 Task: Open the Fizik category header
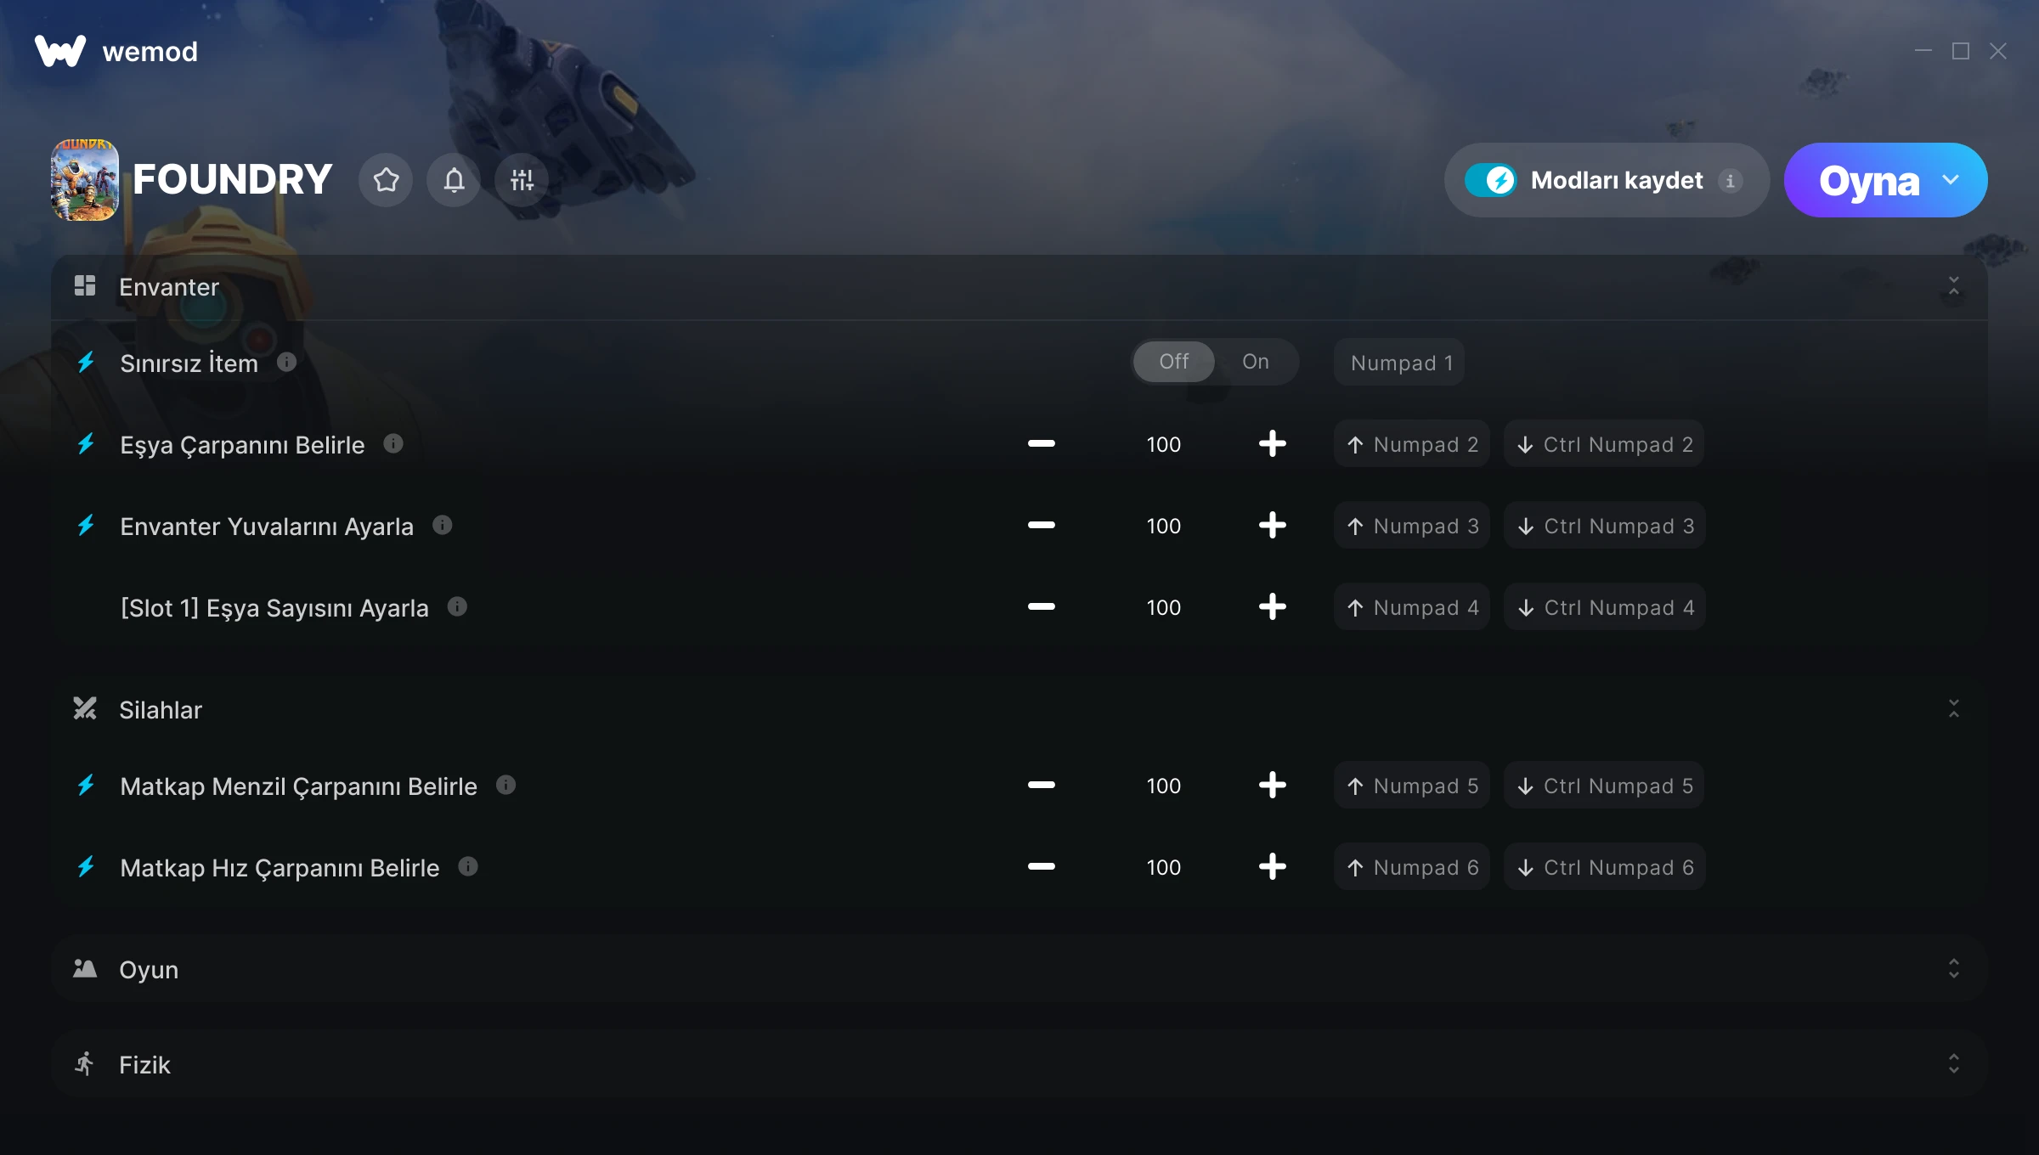coord(1019,1064)
